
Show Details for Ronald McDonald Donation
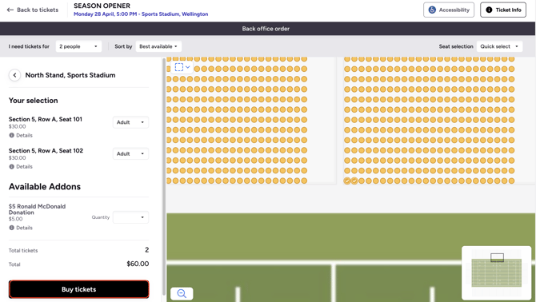click(21, 228)
